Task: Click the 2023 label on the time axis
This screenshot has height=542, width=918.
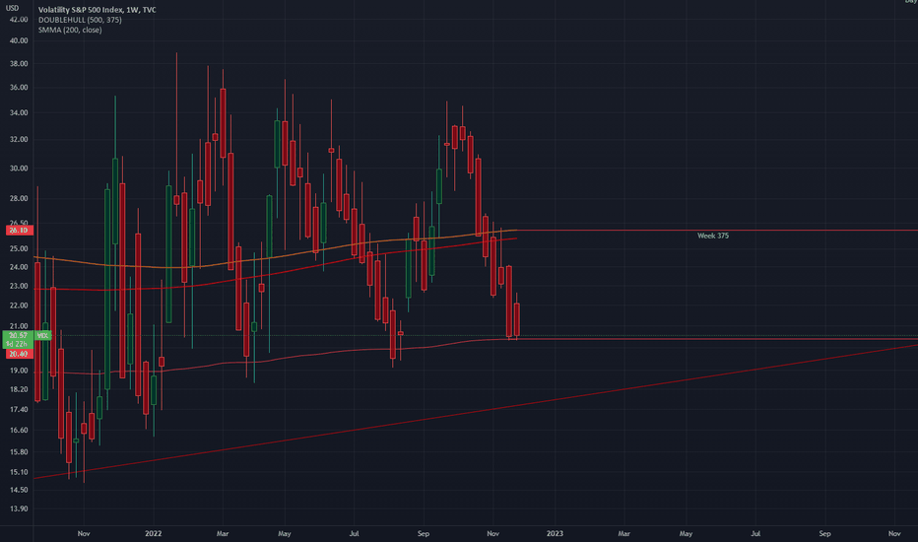Action: 555,533
